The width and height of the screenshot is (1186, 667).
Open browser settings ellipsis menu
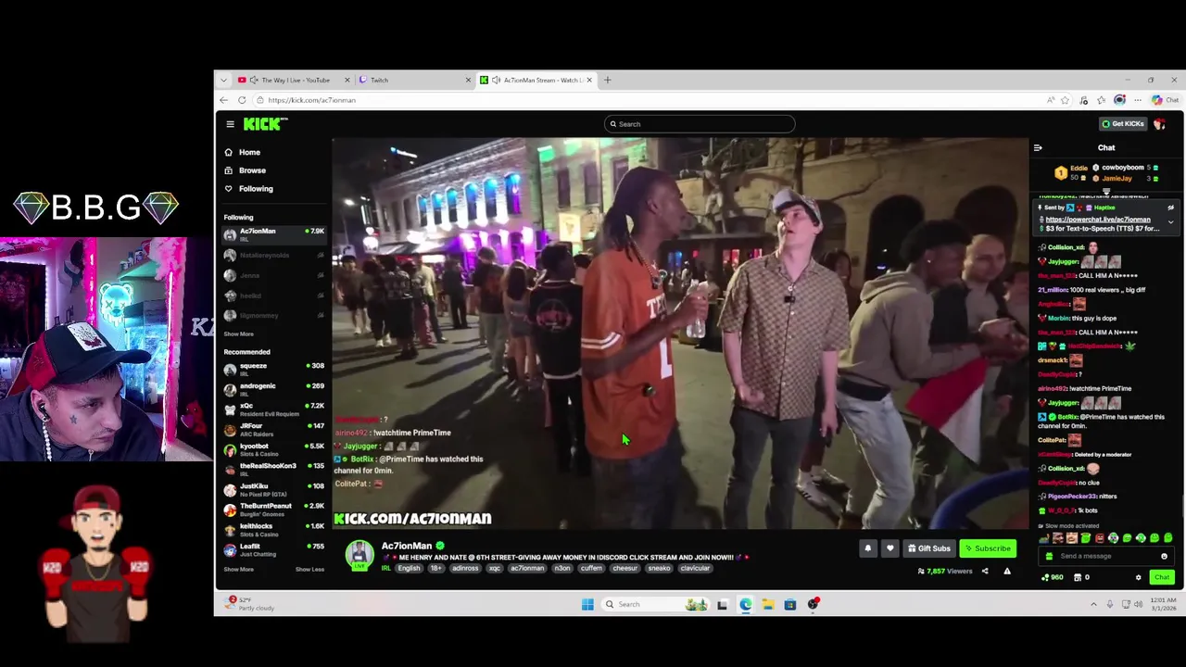click(1138, 100)
